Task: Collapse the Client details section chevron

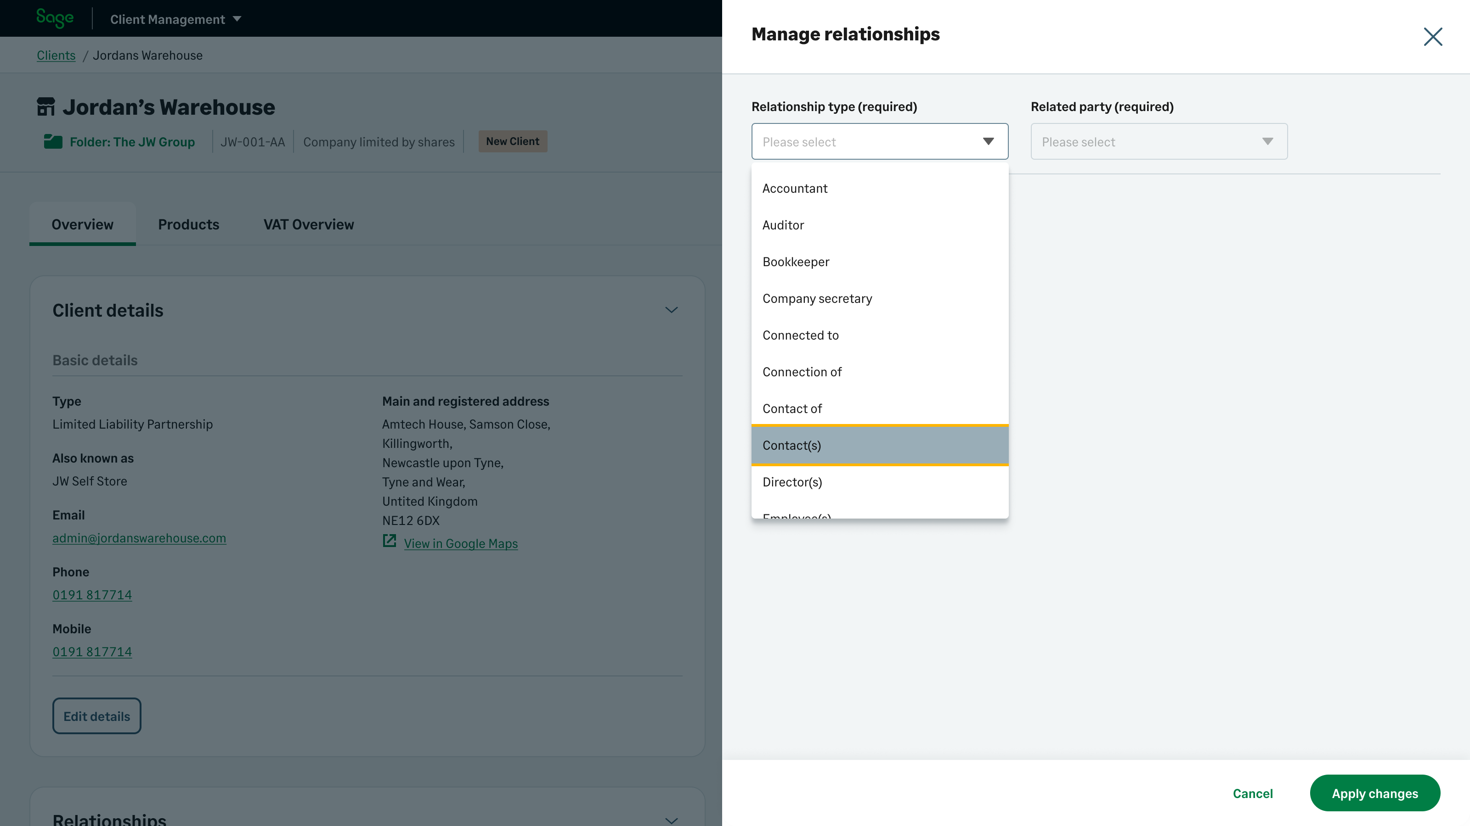Action: click(671, 310)
